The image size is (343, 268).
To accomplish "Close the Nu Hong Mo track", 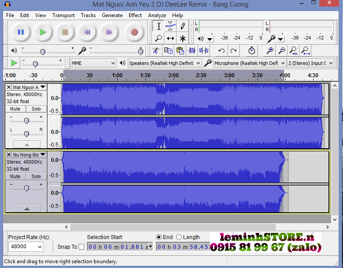I will pos(8,155).
